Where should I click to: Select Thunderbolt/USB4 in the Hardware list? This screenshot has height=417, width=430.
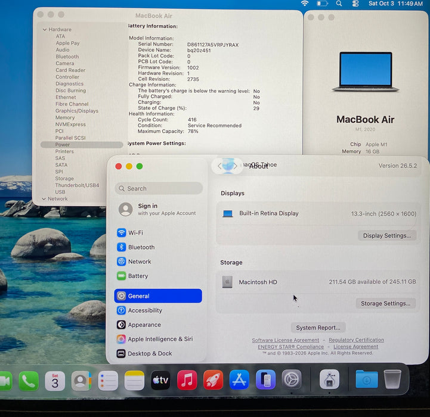(x=77, y=185)
